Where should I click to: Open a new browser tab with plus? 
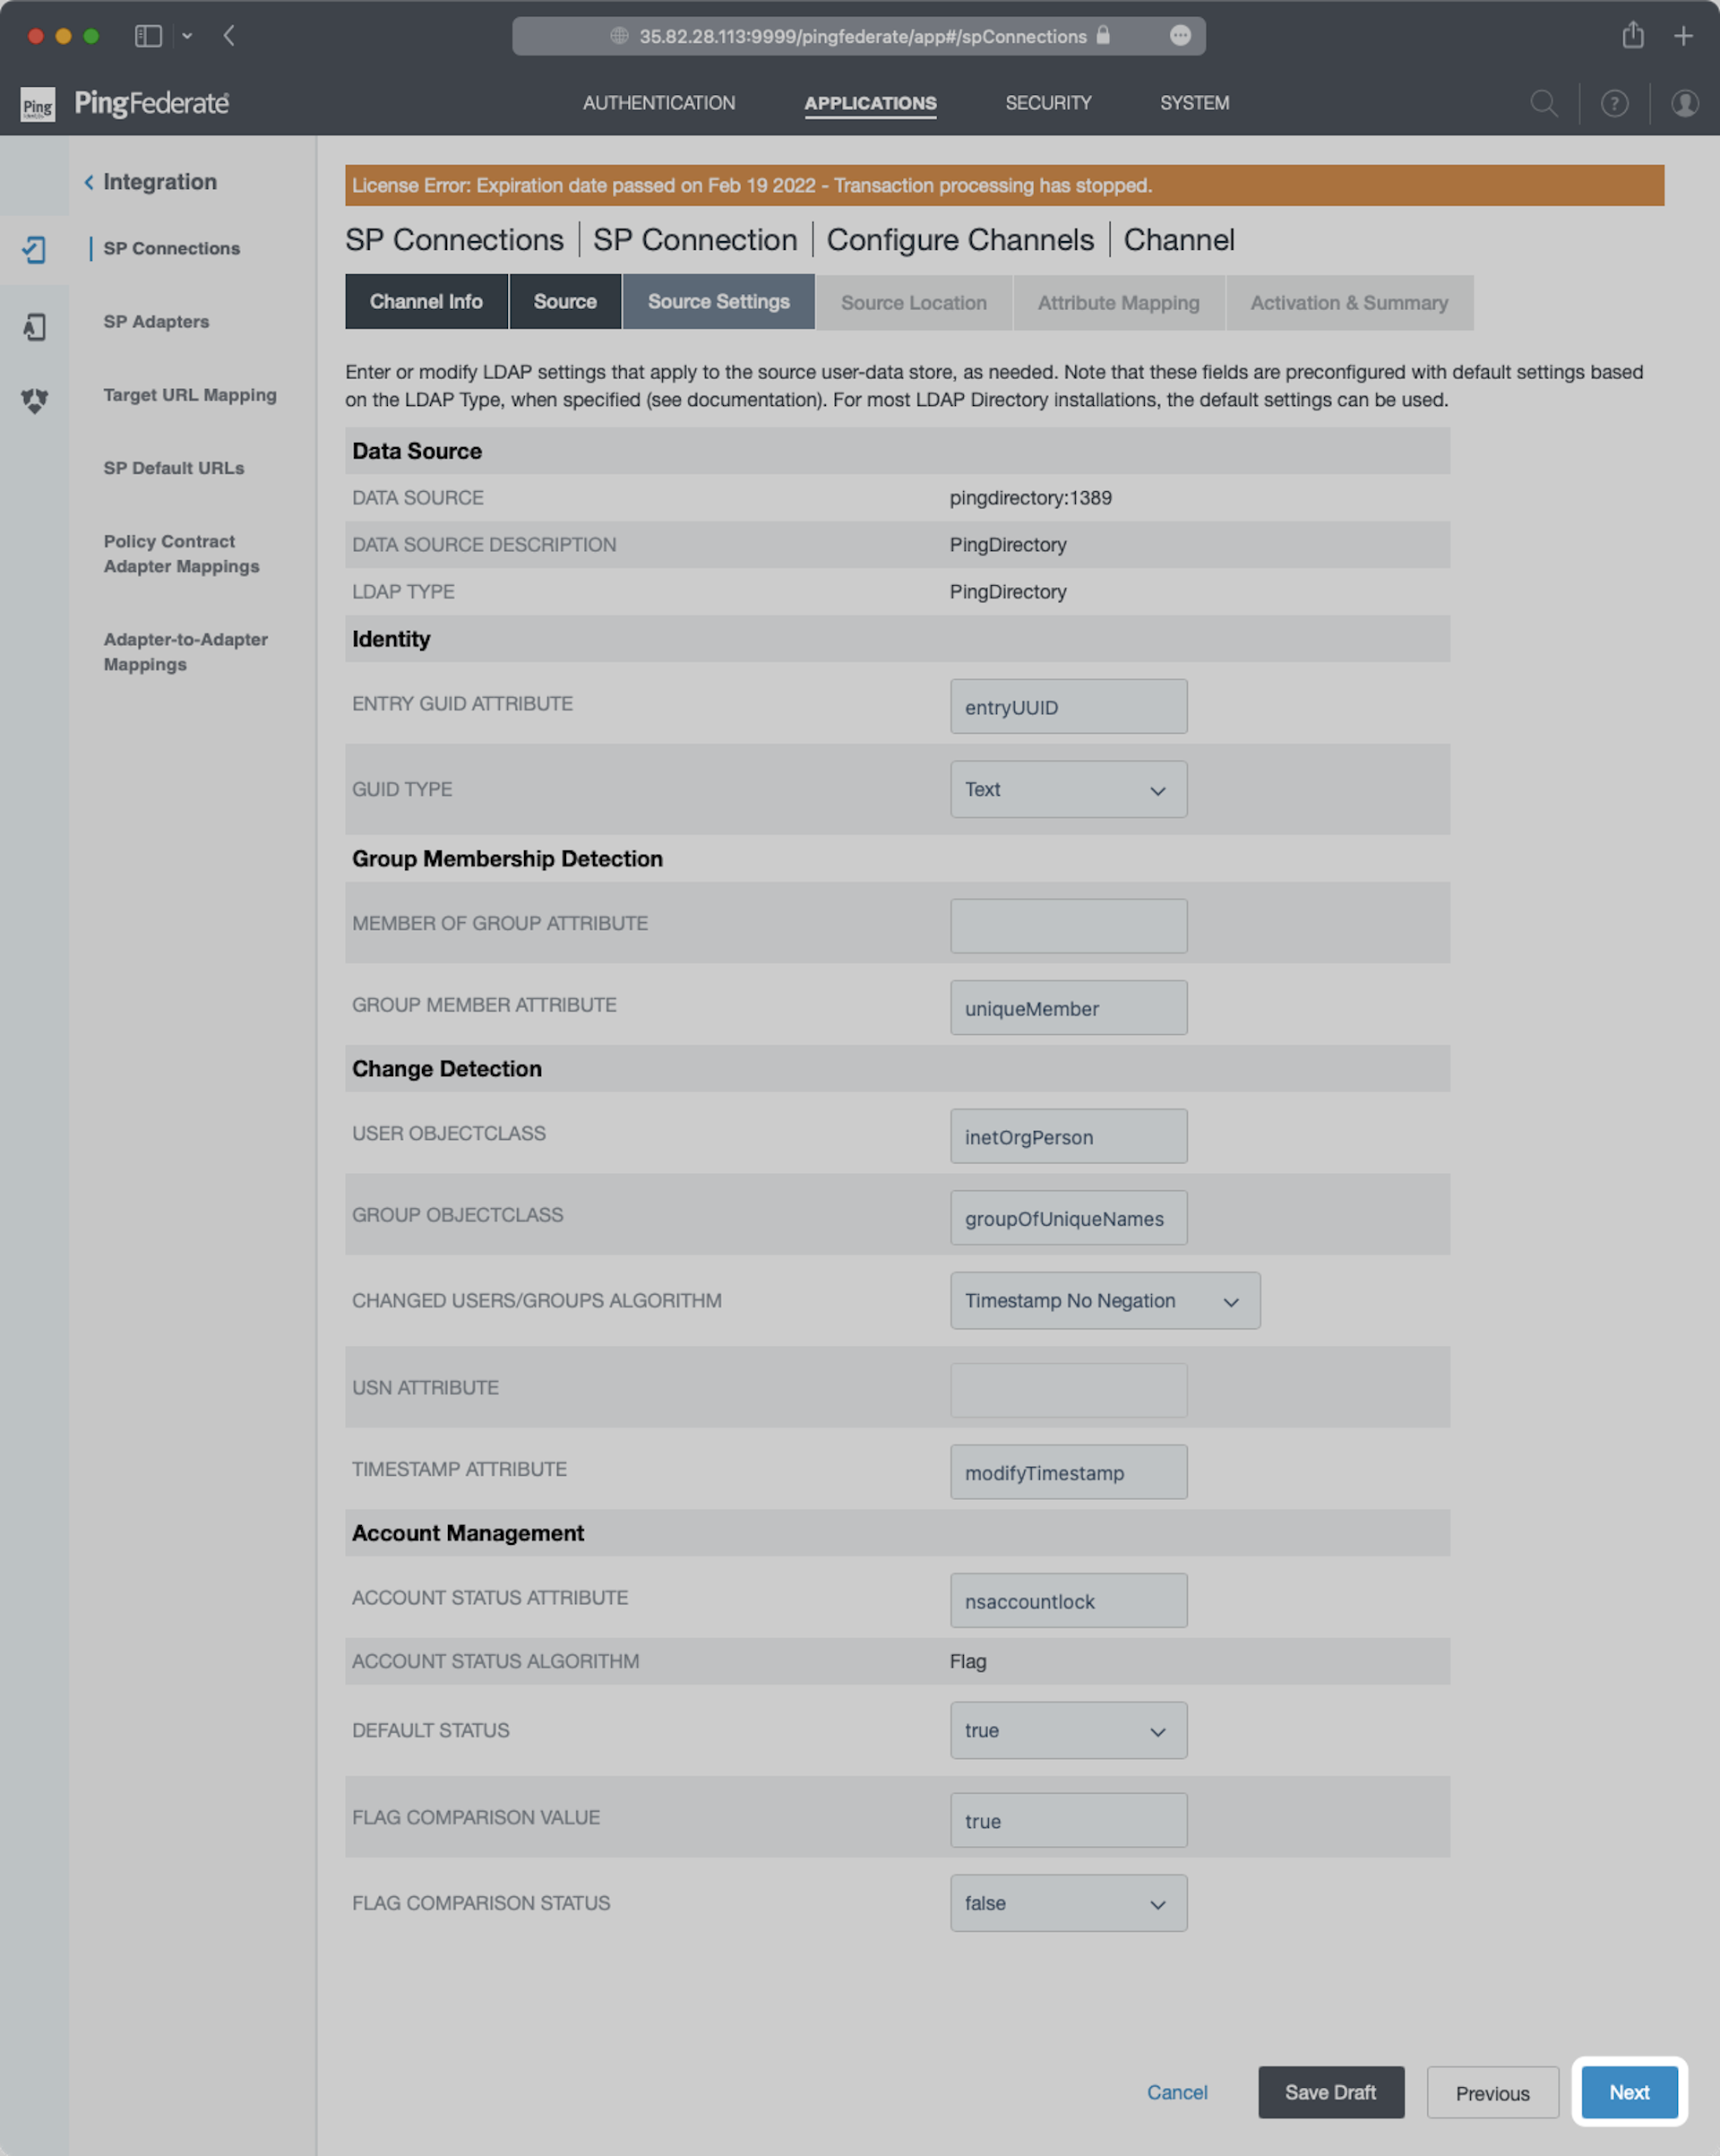point(1683,36)
